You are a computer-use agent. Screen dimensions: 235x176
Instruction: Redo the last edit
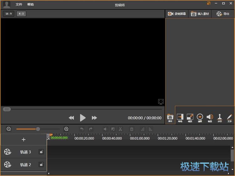click(91, 129)
